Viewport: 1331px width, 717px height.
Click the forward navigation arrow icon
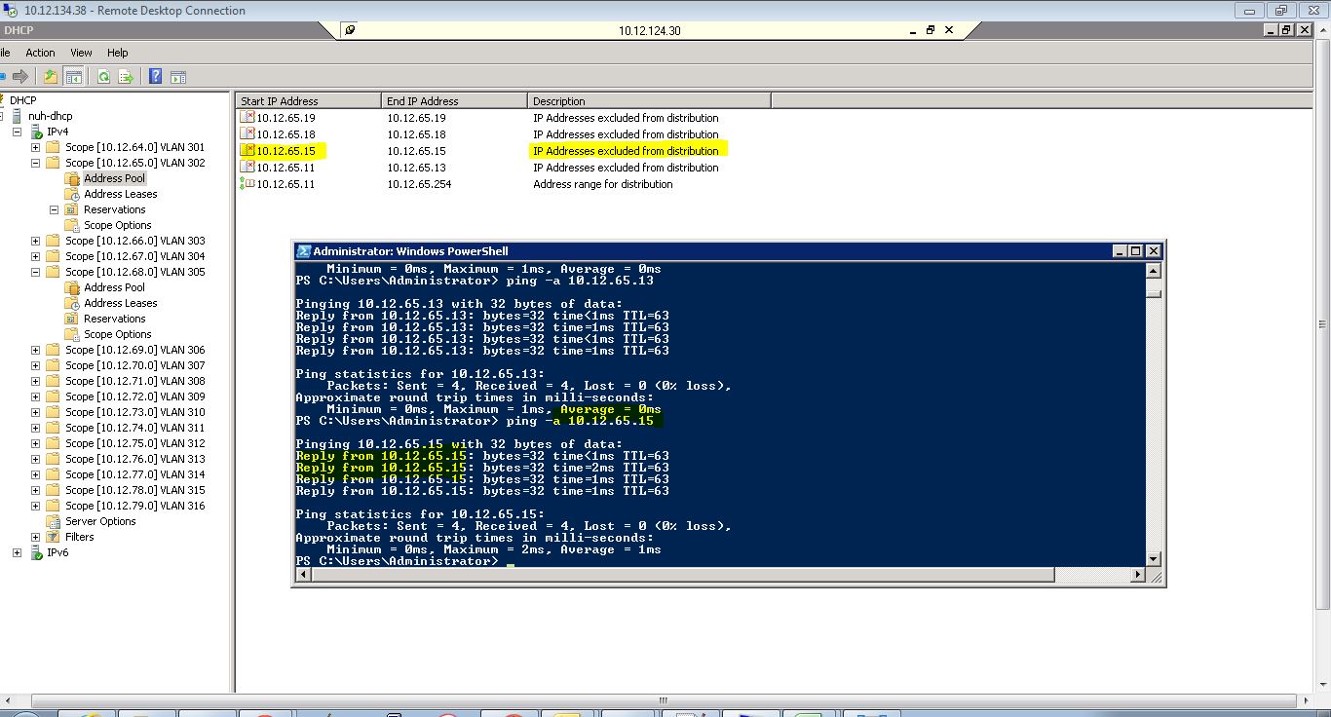[19, 76]
